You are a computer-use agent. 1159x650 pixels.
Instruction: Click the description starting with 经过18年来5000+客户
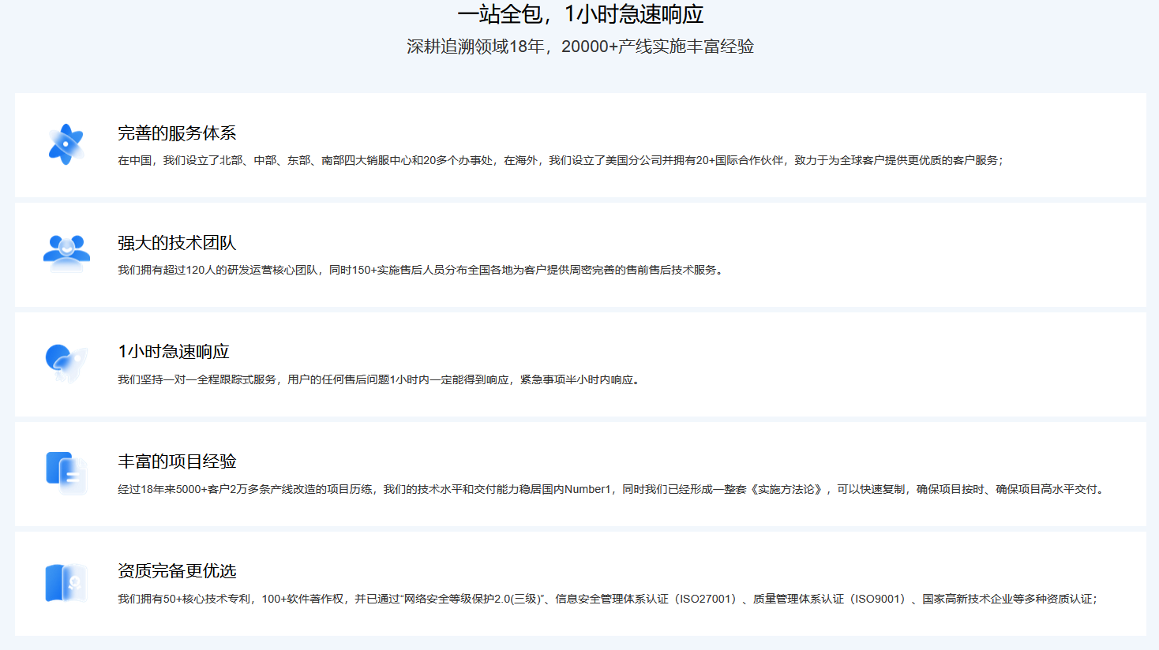613,489
